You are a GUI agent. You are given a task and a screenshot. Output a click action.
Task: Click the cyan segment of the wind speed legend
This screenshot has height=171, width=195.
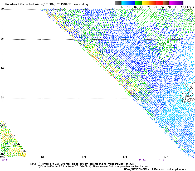tap(125, 3)
